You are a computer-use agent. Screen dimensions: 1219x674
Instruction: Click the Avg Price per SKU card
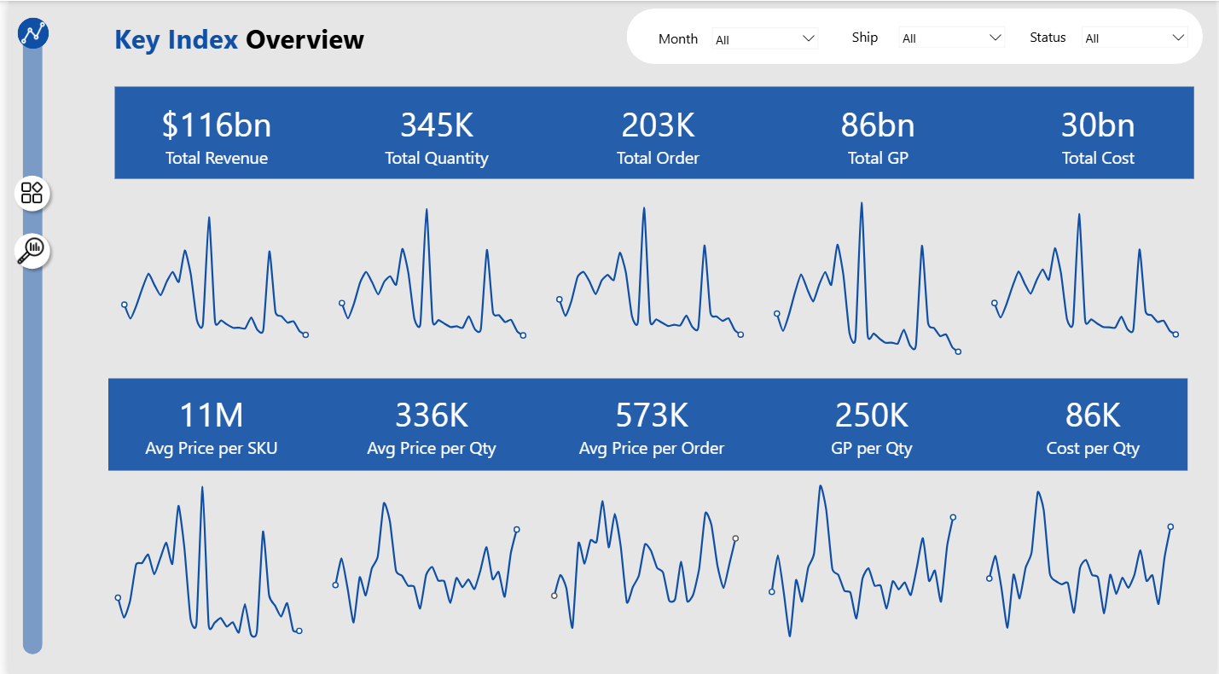point(212,424)
